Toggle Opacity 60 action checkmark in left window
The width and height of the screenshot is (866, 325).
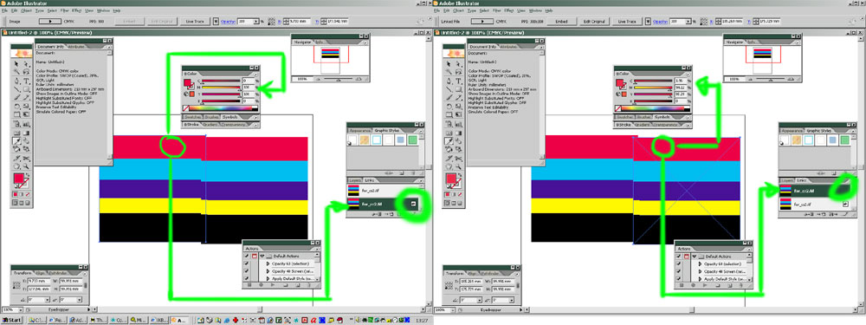pos(246,263)
